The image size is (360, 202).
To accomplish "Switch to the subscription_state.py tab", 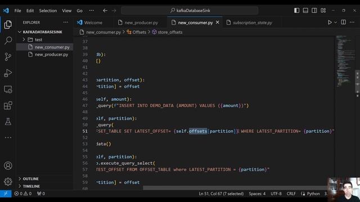I will pos(252,22).
